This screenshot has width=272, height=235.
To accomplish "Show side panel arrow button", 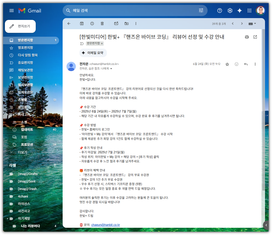I will coord(266,225).
